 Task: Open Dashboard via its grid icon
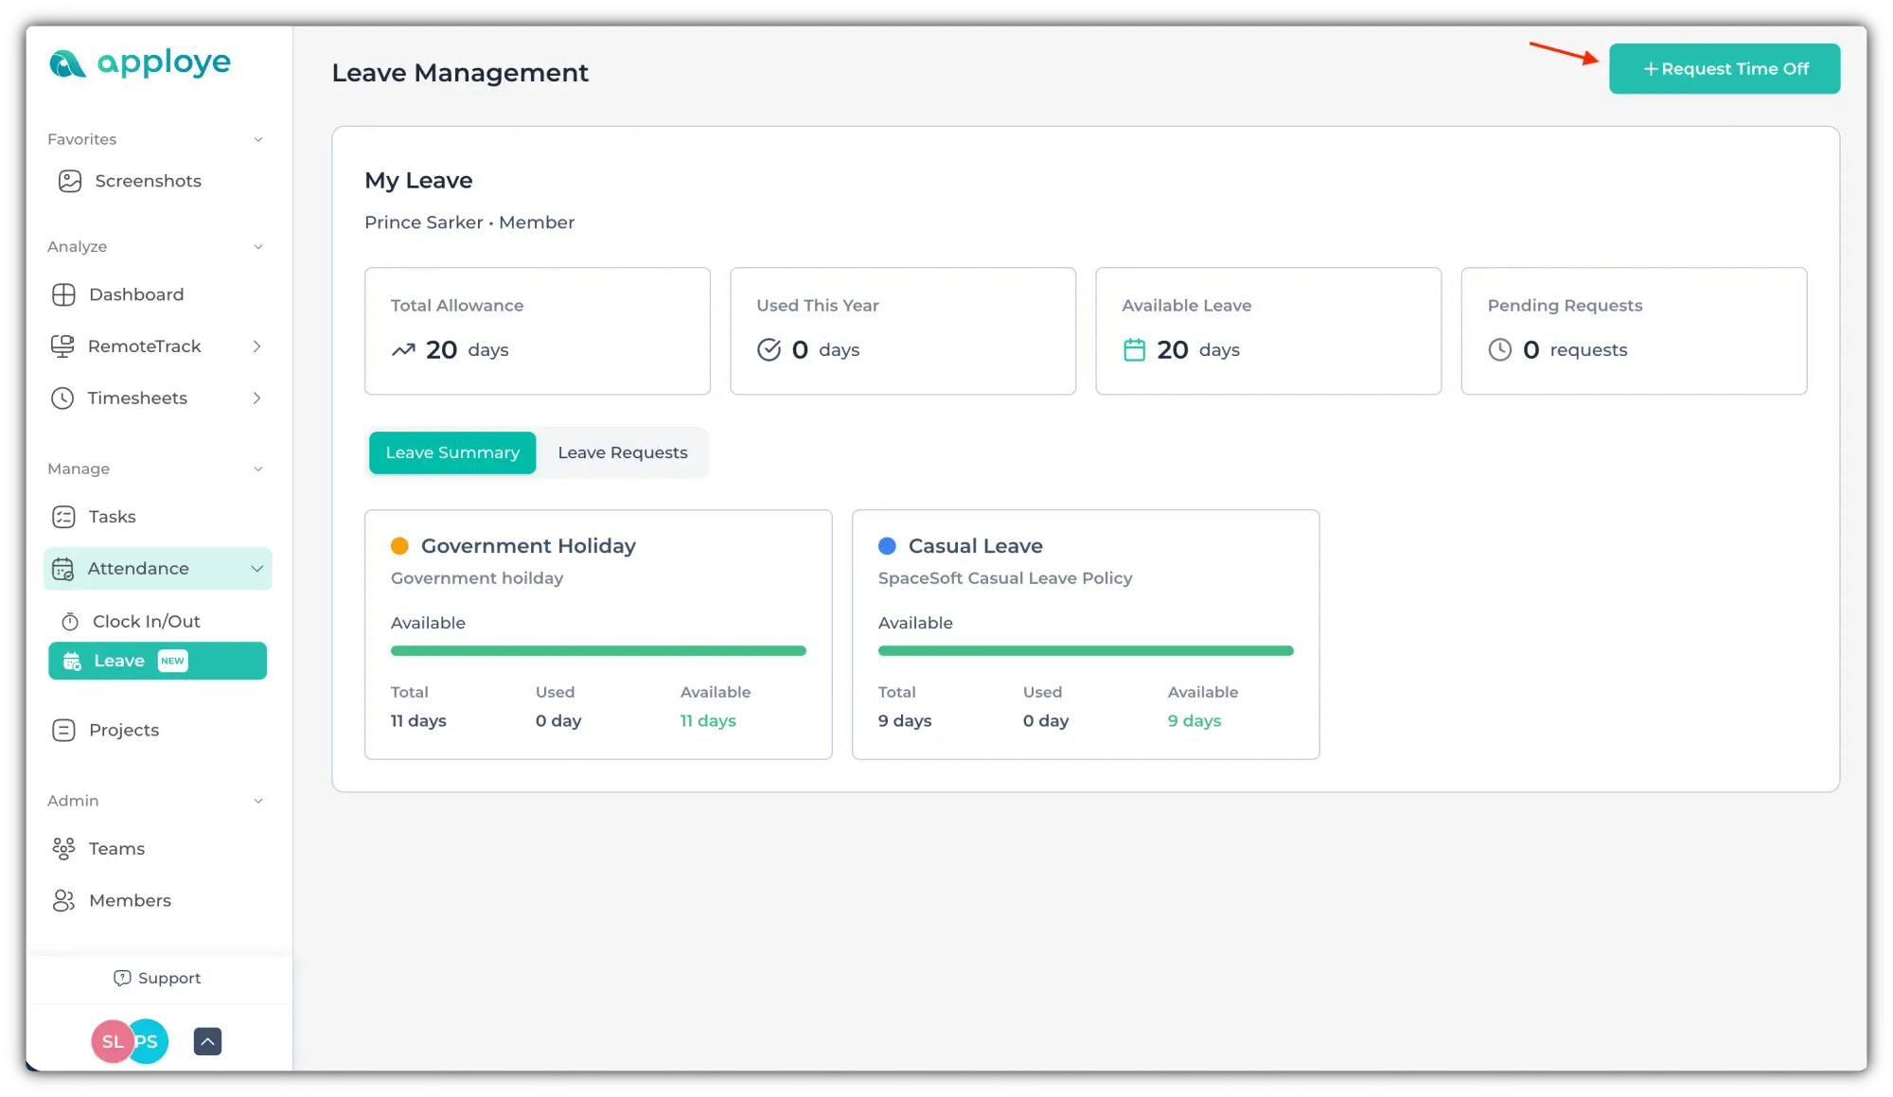pyautogui.click(x=63, y=294)
